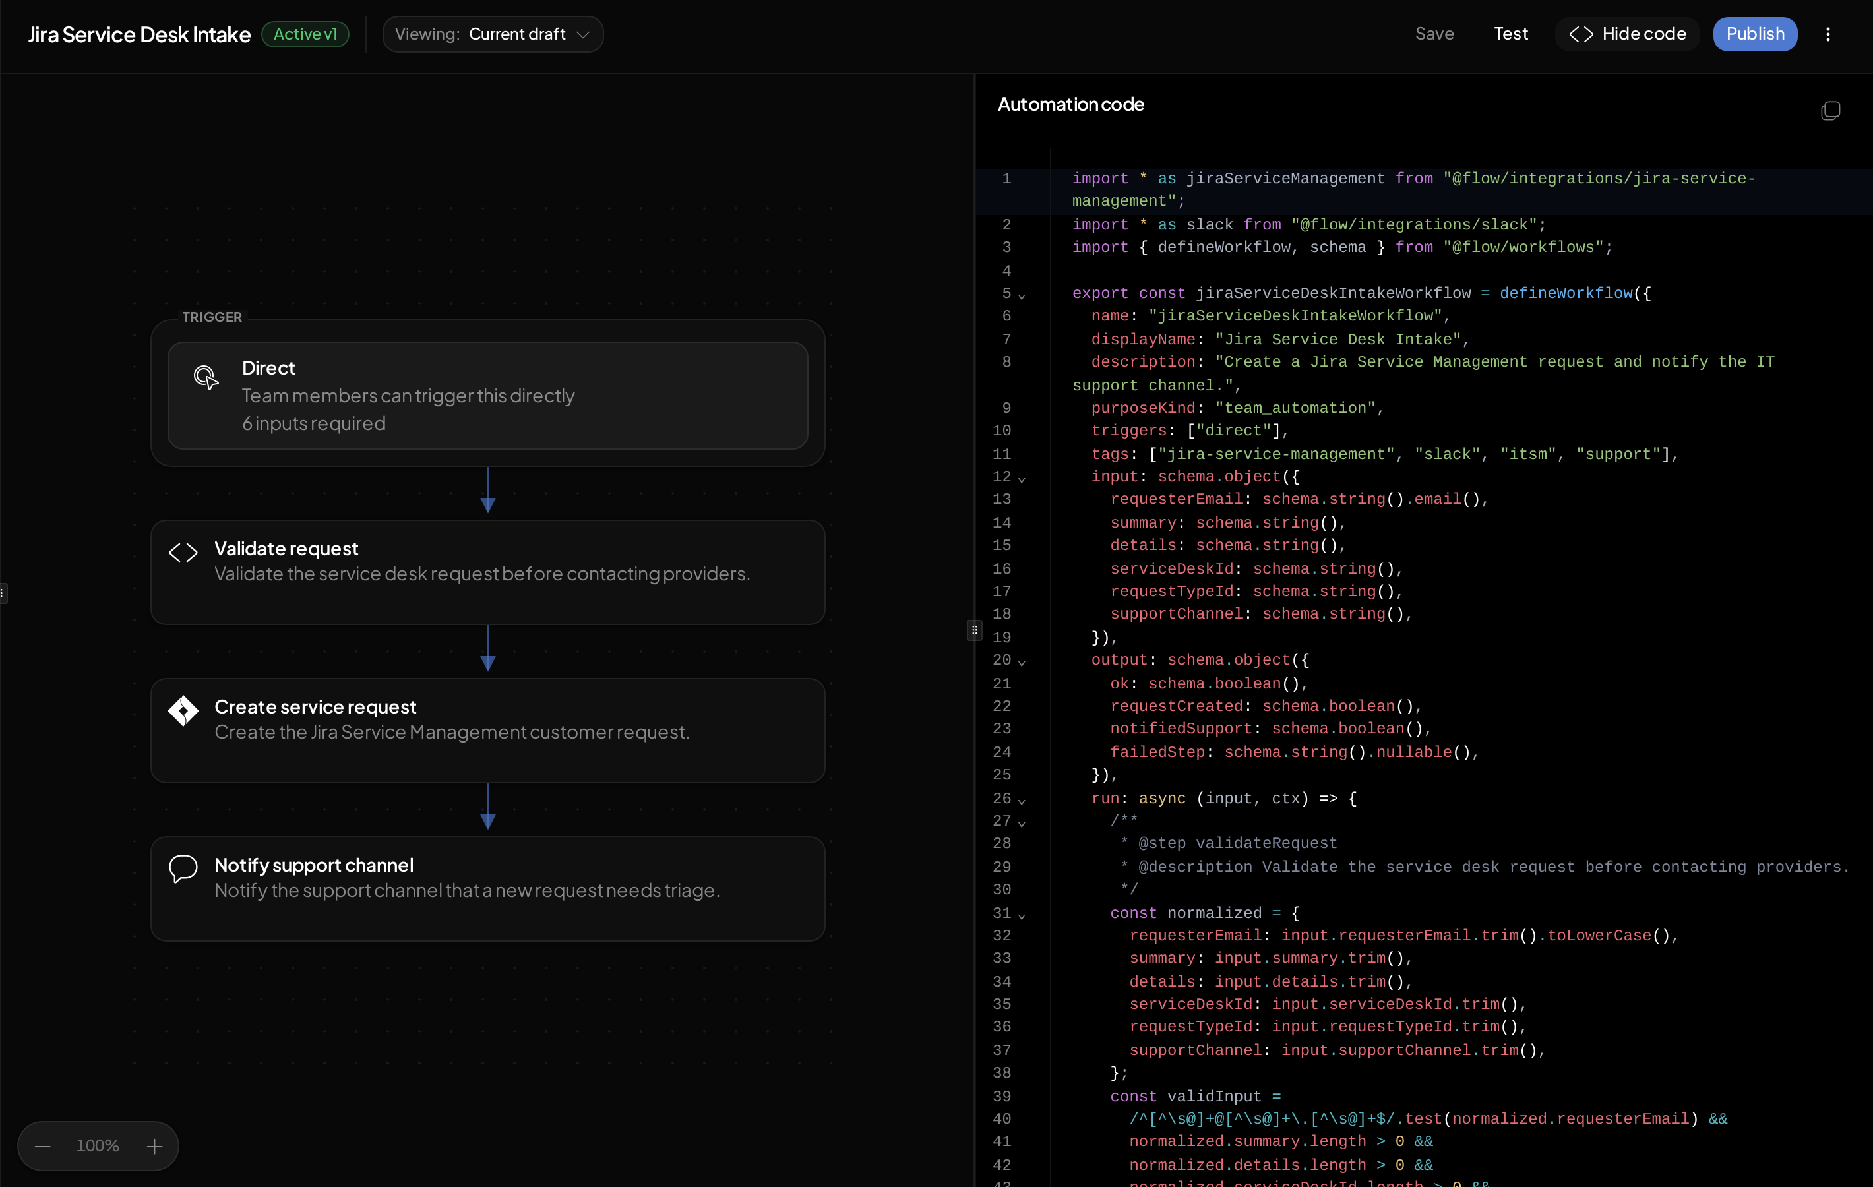
Task: Click the Active v1 status badge
Action: (305, 34)
